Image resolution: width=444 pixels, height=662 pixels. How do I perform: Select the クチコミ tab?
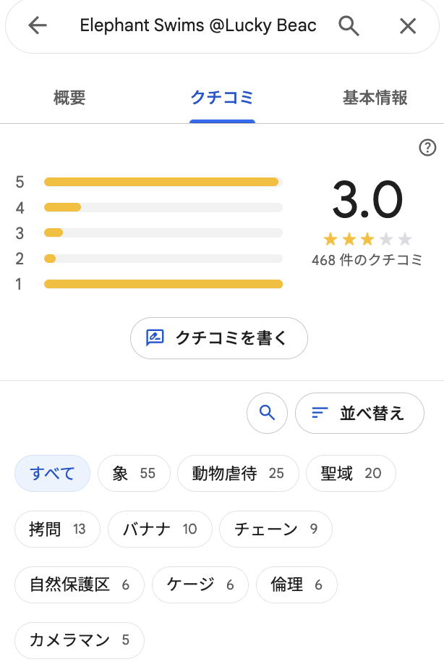[x=222, y=98]
